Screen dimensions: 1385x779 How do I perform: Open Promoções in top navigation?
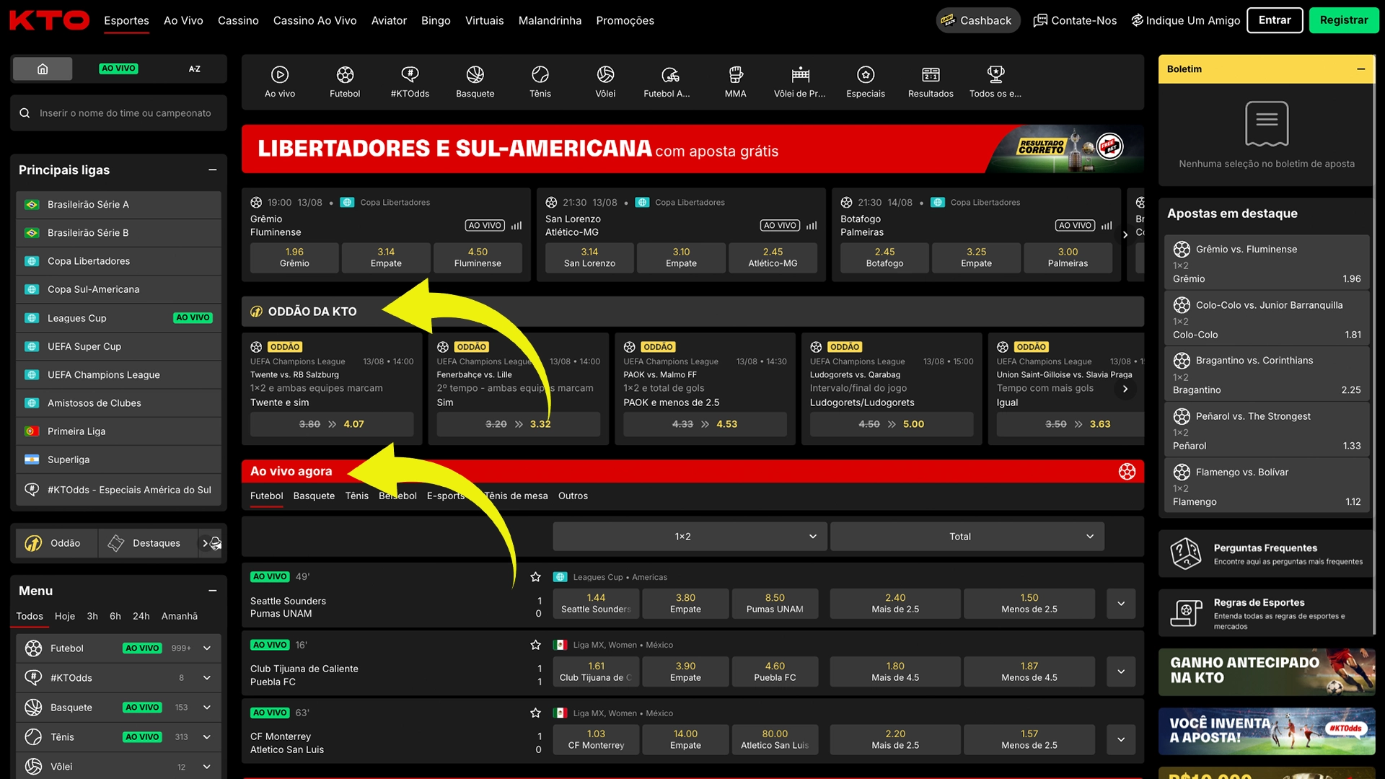625,20
